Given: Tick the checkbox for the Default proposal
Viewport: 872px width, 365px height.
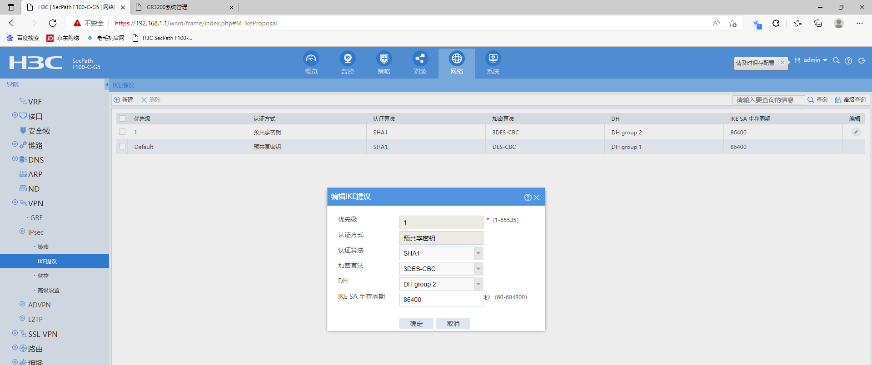Looking at the screenshot, I should [x=122, y=147].
